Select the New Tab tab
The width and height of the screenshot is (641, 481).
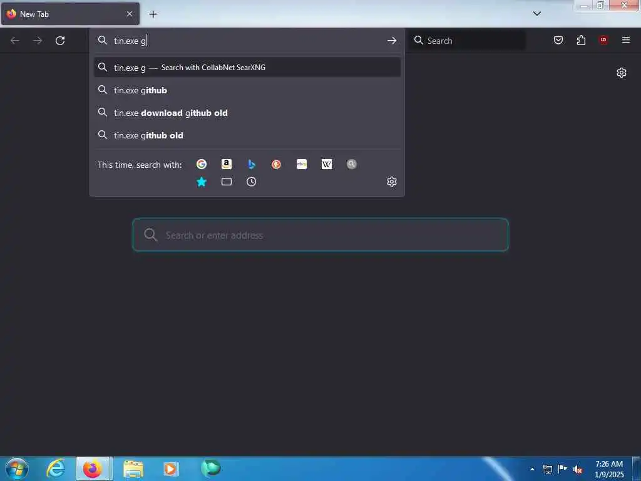[x=70, y=14]
